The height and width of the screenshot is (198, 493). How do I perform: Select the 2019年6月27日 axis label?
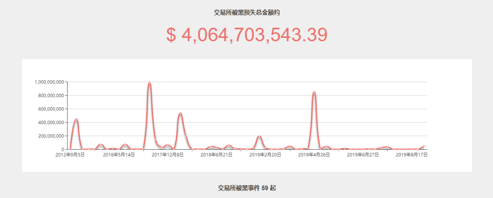[362, 155]
